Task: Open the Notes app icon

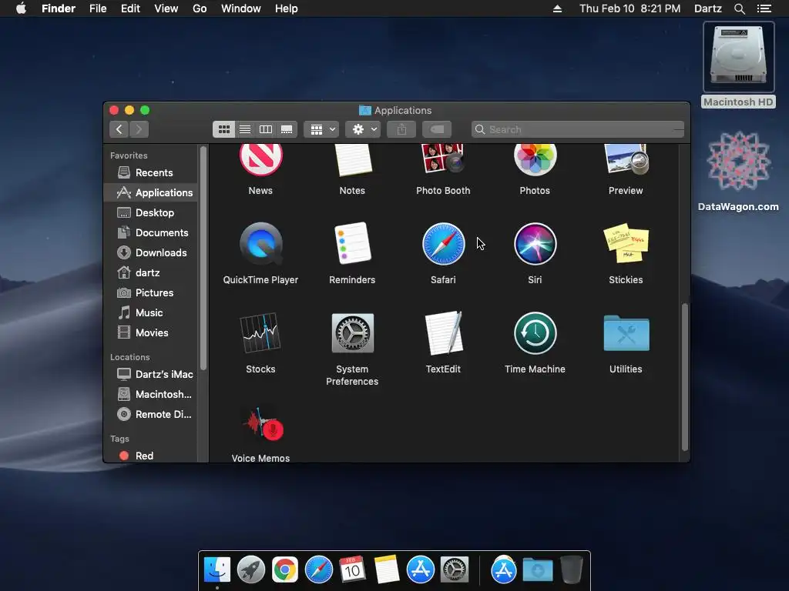Action: pyautogui.click(x=352, y=160)
